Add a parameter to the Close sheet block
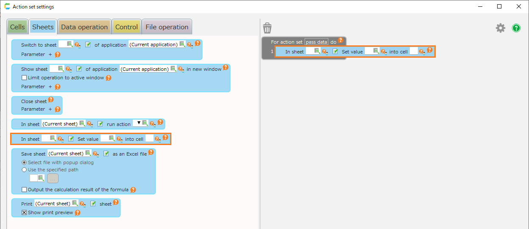This screenshot has height=229, width=529. (x=50, y=109)
